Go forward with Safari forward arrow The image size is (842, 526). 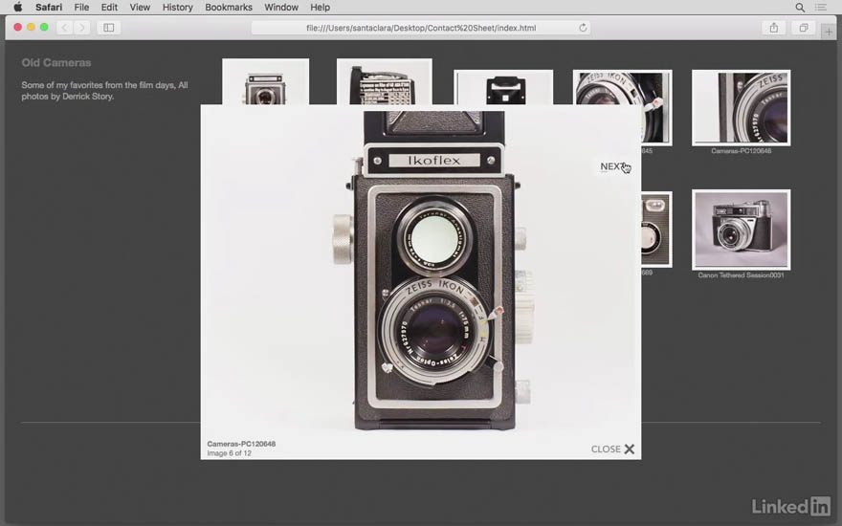click(x=81, y=28)
